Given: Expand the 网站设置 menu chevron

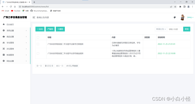Looking at the screenshot, I should pos(26,61).
